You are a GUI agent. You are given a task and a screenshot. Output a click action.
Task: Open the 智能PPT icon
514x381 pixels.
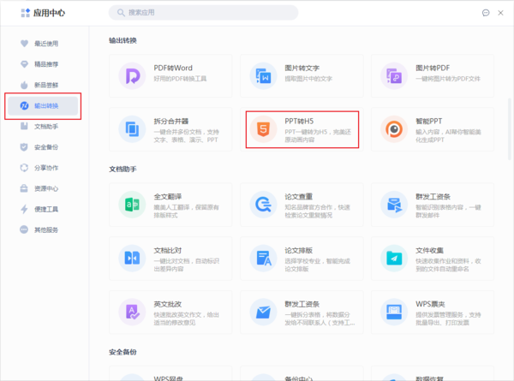(x=394, y=130)
